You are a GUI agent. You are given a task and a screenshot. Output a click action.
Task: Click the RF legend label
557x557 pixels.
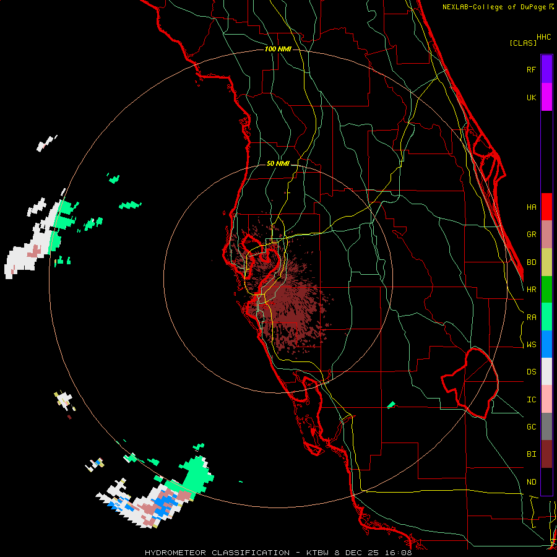tap(531, 69)
